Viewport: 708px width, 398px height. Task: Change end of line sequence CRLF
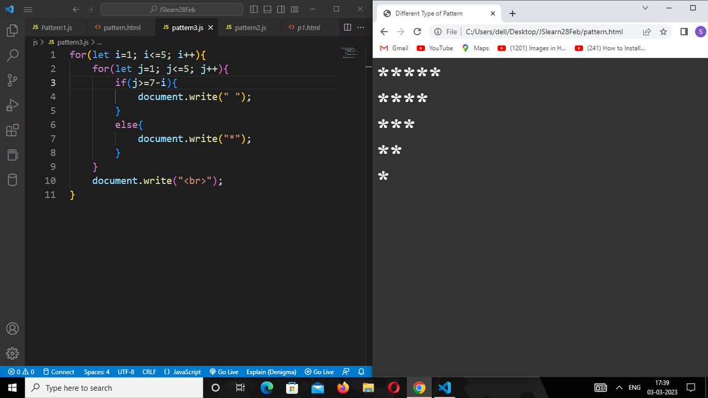[x=149, y=372]
